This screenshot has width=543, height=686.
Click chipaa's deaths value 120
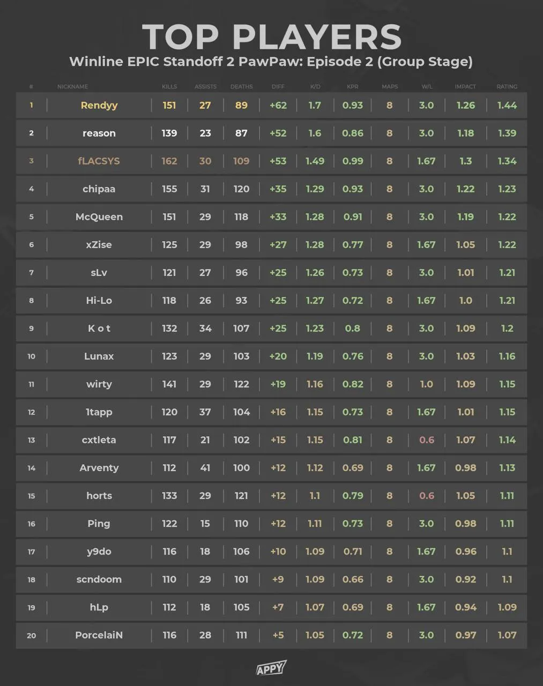(x=241, y=189)
